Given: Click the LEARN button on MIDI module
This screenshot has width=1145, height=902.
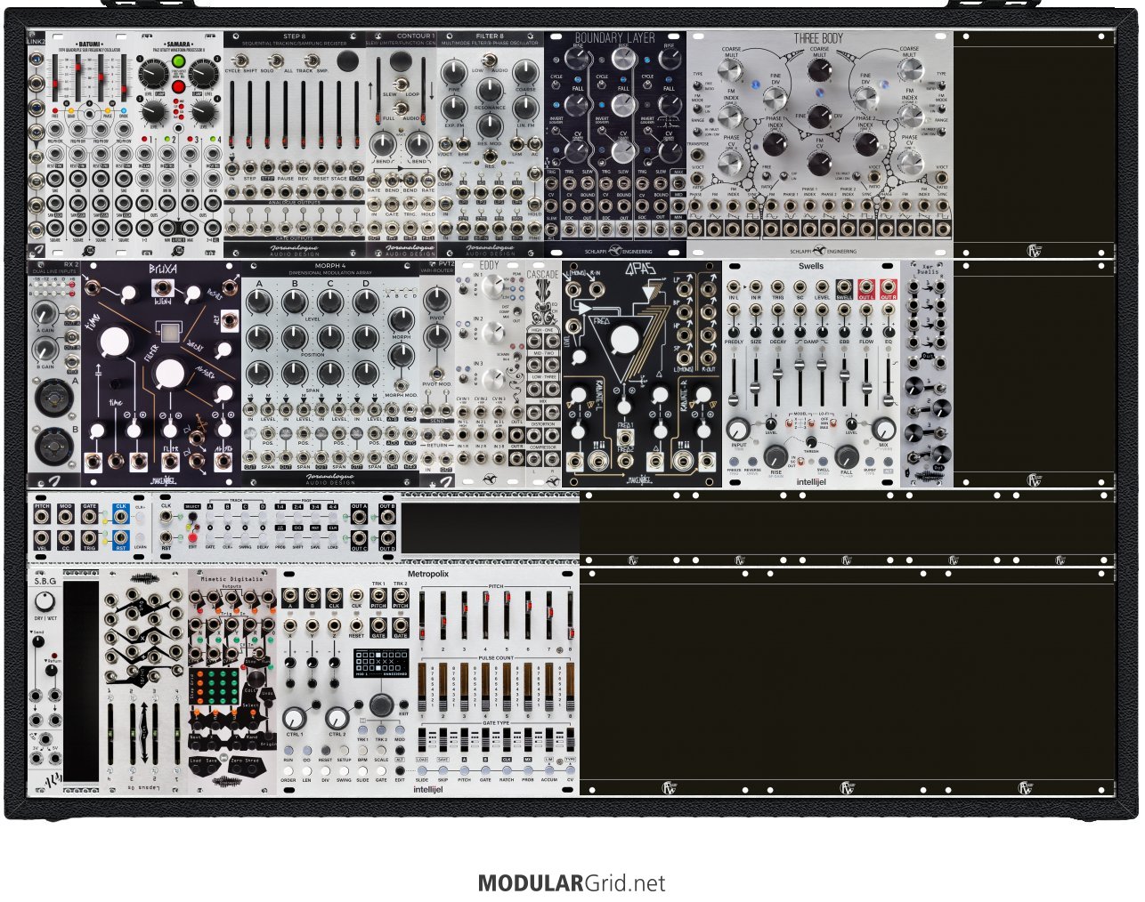Looking at the screenshot, I should tap(140, 537).
